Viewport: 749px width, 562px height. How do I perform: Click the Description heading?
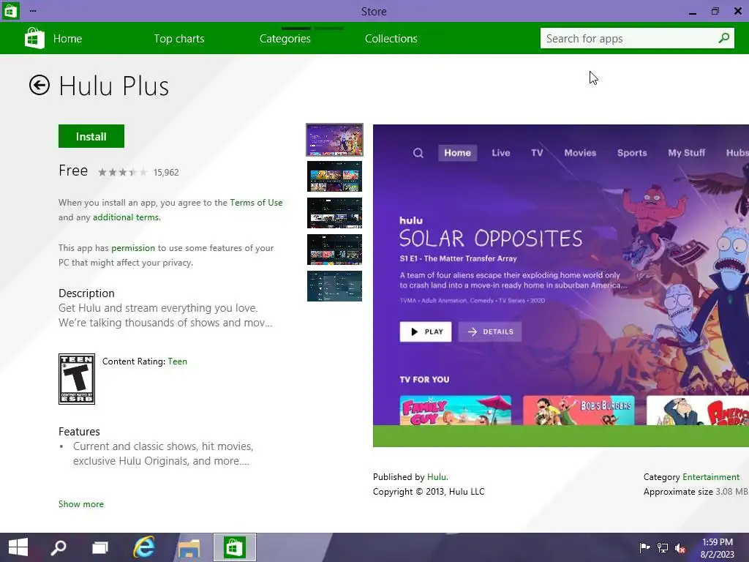click(86, 293)
